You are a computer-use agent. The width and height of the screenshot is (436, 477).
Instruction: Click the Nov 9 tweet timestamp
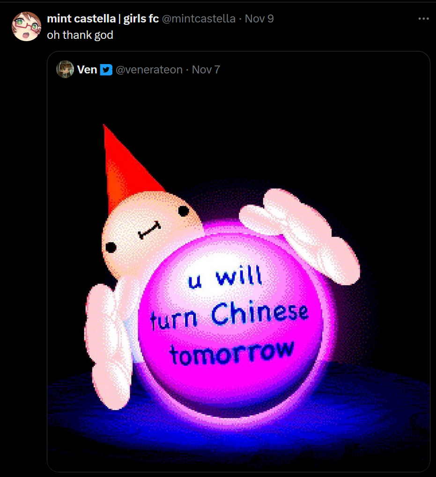[x=259, y=19]
